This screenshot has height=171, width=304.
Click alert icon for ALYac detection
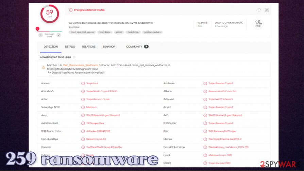coord(83,99)
